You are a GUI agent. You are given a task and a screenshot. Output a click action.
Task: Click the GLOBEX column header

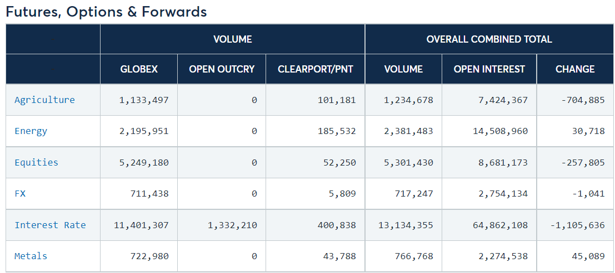[139, 69]
